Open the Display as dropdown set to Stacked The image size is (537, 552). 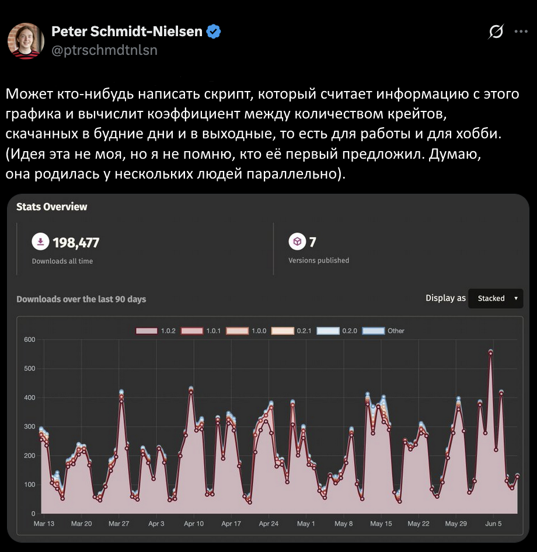coord(496,298)
